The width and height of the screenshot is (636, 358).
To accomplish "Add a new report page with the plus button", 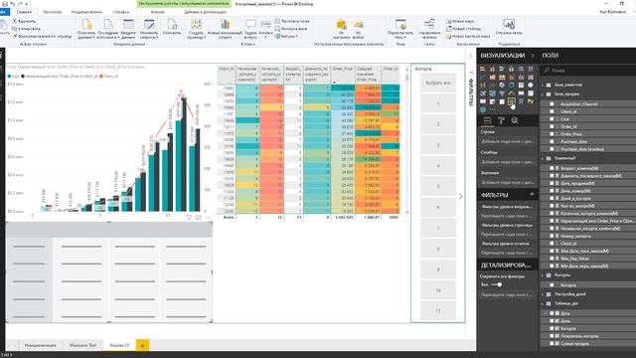I will [x=142, y=345].
